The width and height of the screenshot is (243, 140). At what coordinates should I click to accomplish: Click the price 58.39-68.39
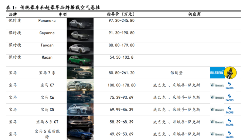pyautogui.click(x=122, y=122)
